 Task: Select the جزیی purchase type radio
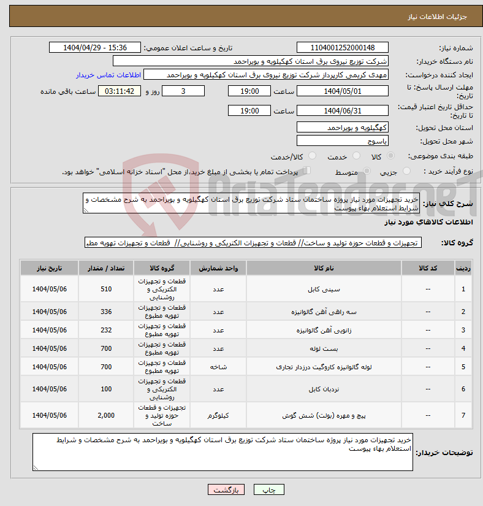click(406, 171)
